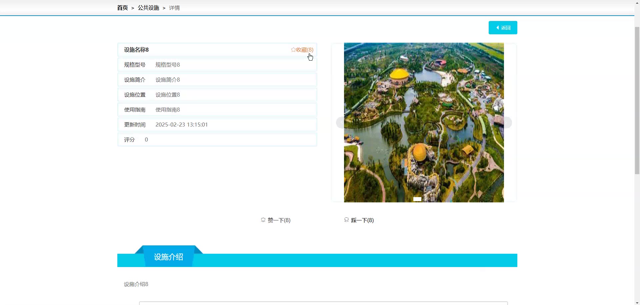Click the page vertical scrollbar thumb
This screenshot has width=640, height=305.
coord(637,100)
